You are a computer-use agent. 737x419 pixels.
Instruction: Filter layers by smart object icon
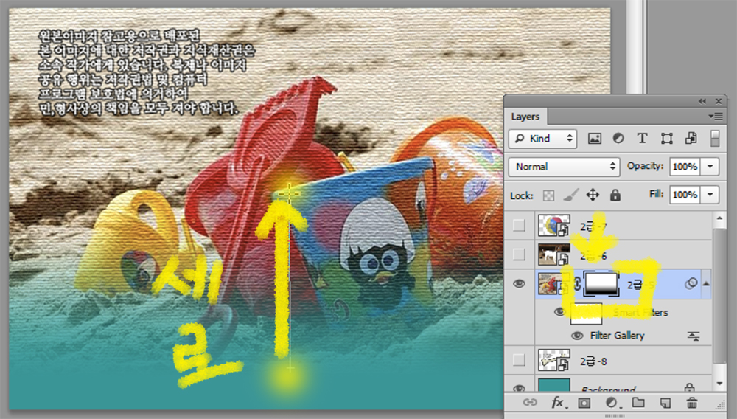tap(691, 138)
